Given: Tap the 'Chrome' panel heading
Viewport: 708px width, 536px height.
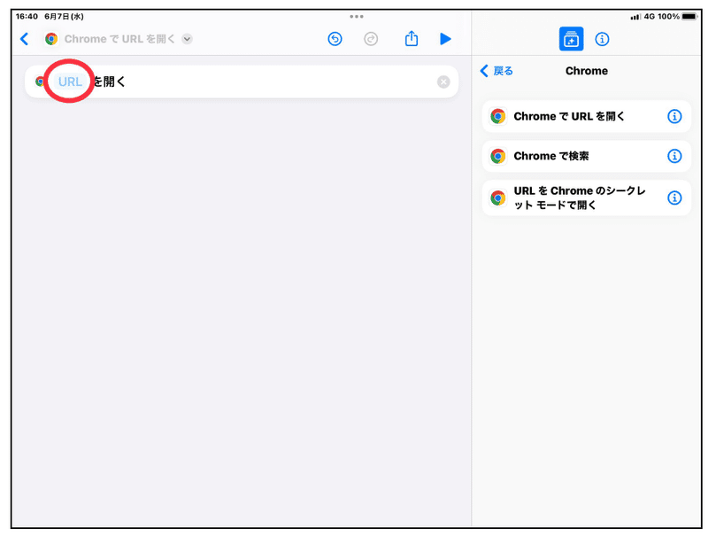Looking at the screenshot, I should (x=587, y=71).
